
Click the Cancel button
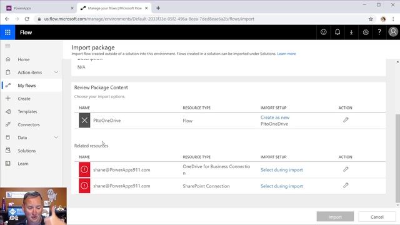(x=377, y=217)
